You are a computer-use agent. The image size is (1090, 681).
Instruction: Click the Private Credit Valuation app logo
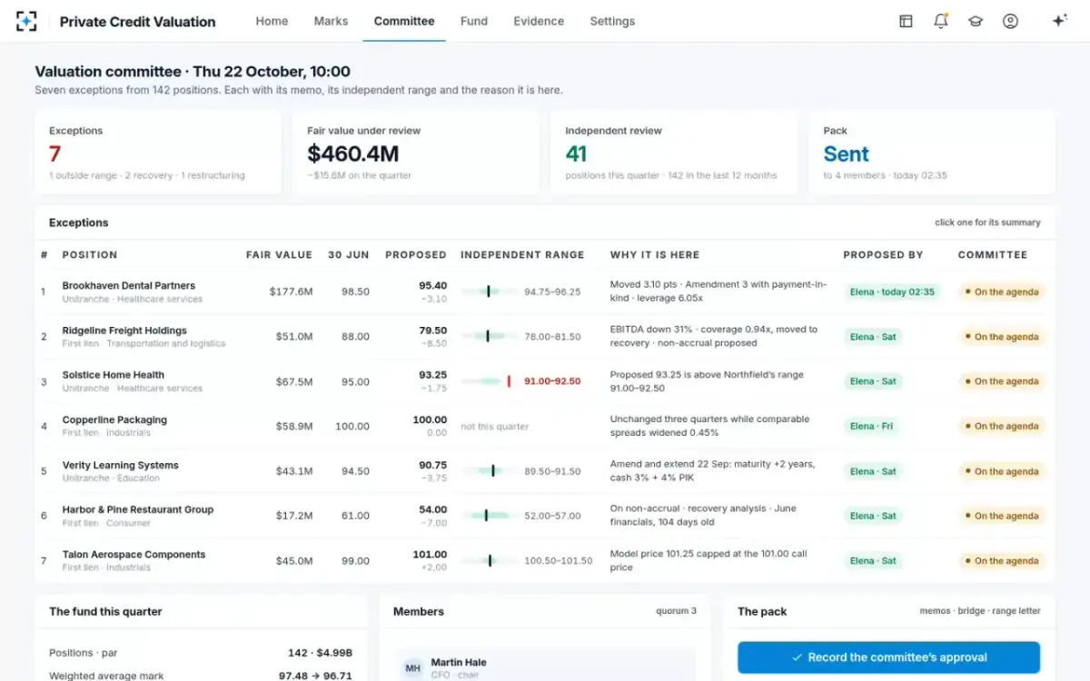(26, 21)
